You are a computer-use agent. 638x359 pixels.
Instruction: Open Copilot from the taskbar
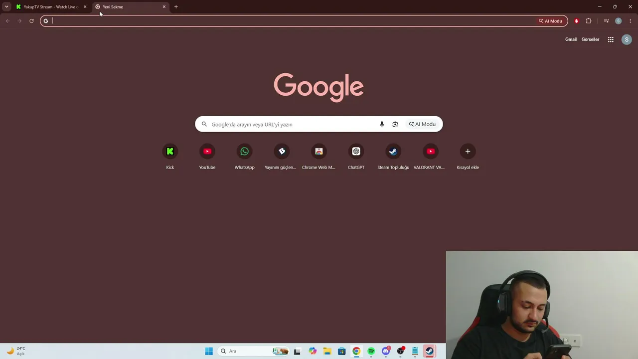(x=313, y=351)
